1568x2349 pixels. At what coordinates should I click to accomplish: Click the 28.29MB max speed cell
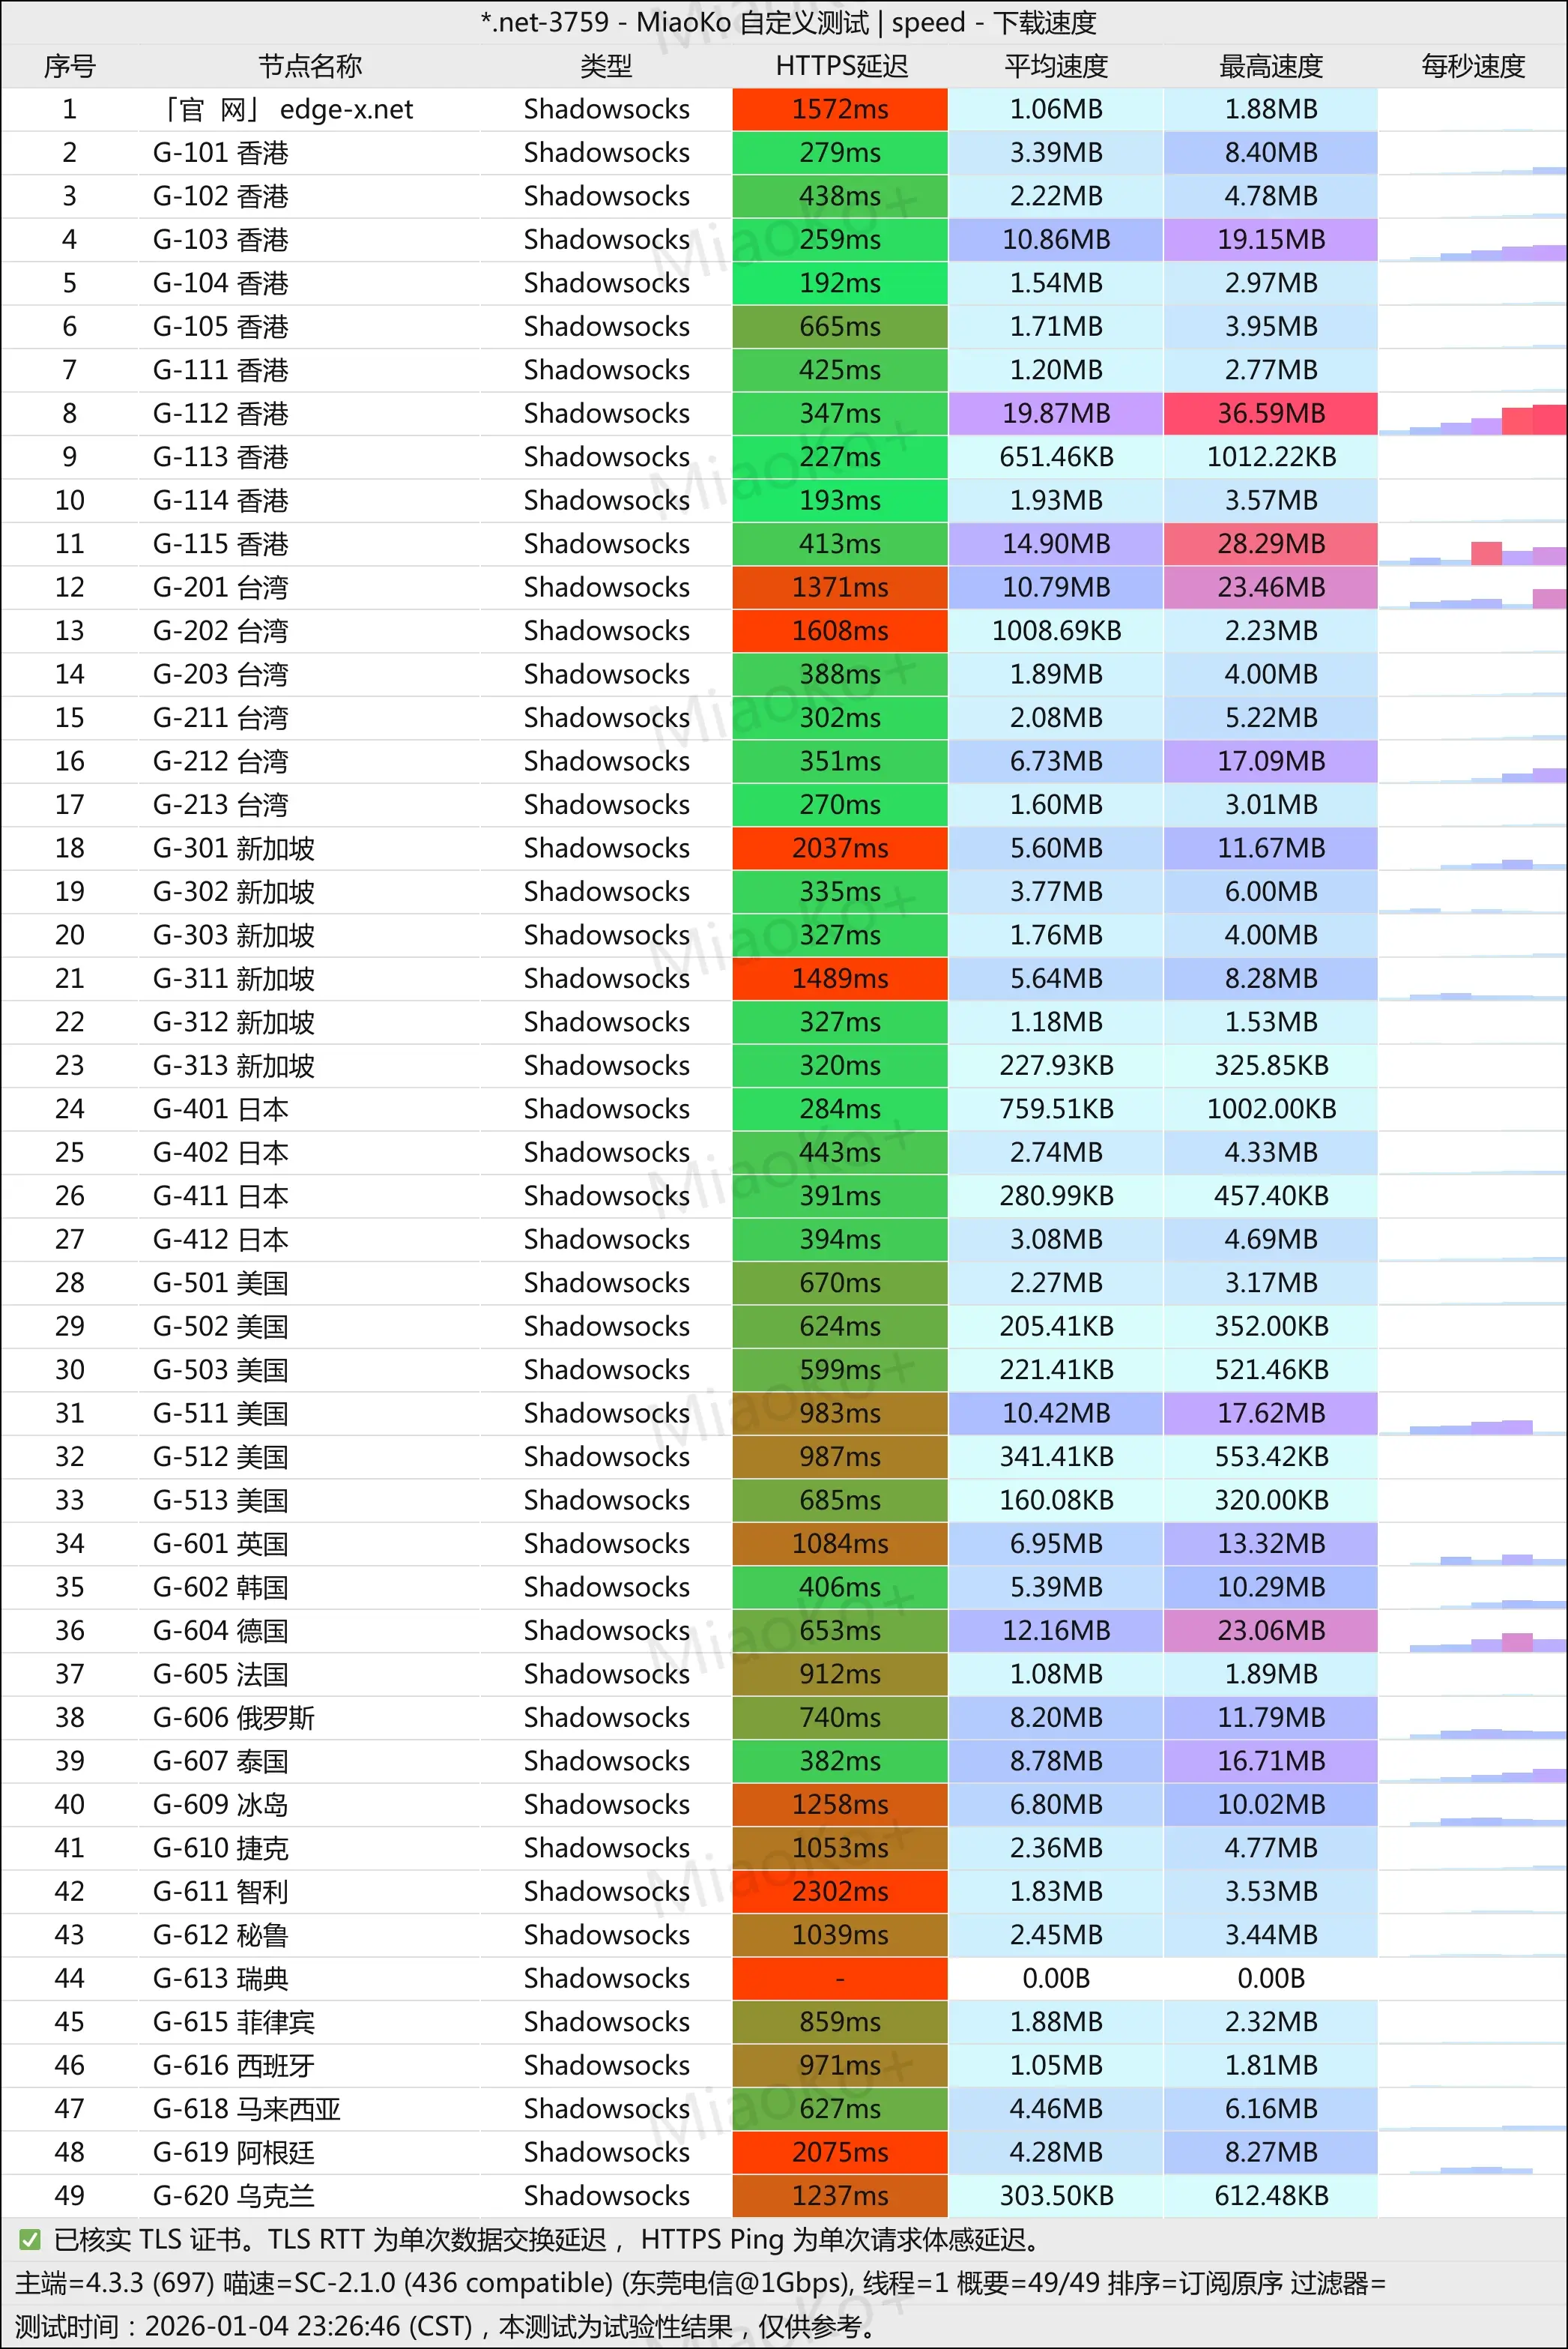click(x=1270, y=543)
